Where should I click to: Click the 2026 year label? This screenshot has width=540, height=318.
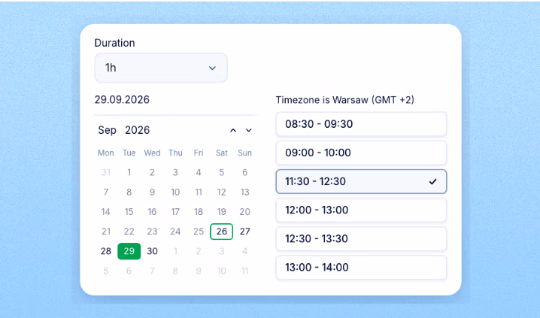pyautogui.click(x=138, y=130)
